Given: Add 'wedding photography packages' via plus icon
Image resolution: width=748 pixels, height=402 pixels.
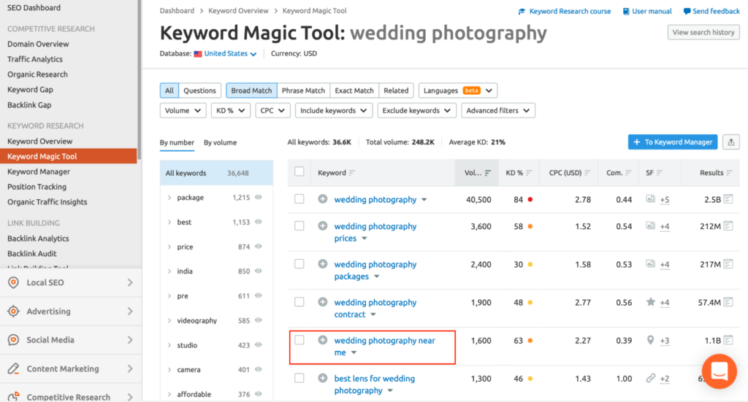Looking at the screenshot, I should [x=323, y=264].
